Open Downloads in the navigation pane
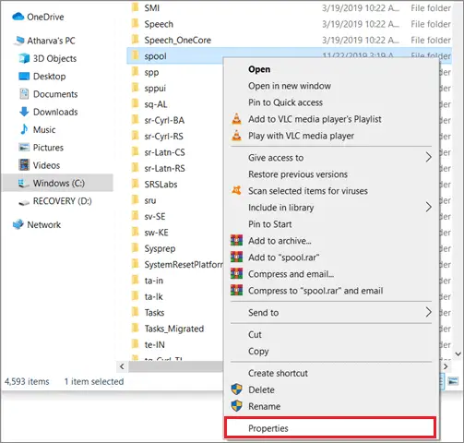The height and width of the screenshot is (443, 464). pyautogui.click(x=55, y=112)
